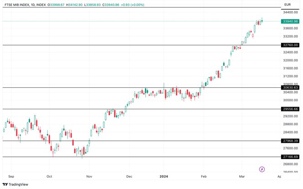This screenshot has width=303, height=189.
Task: Click the high value H34142.90
Action: pos(74,5)
